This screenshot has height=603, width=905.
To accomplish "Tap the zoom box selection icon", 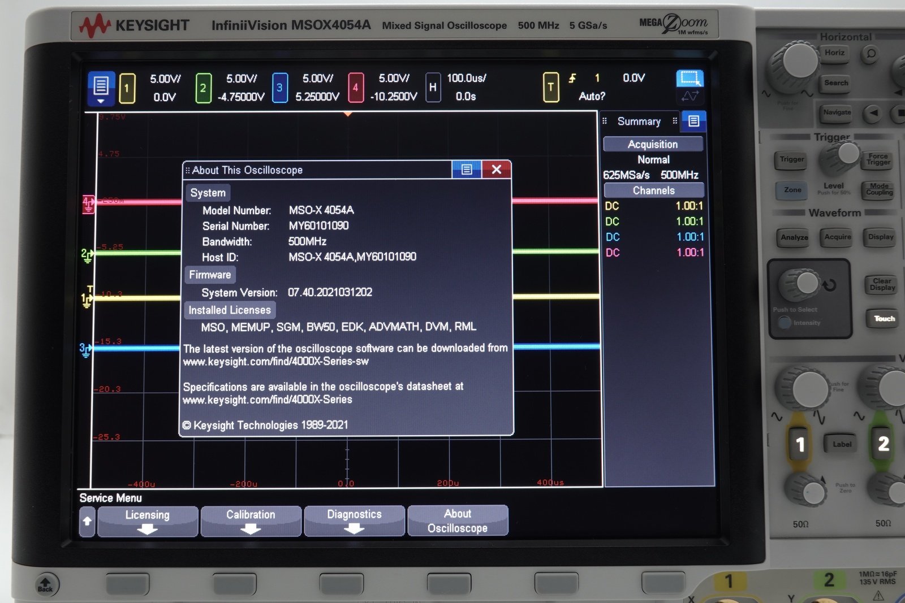I will (x=689, y=78).
